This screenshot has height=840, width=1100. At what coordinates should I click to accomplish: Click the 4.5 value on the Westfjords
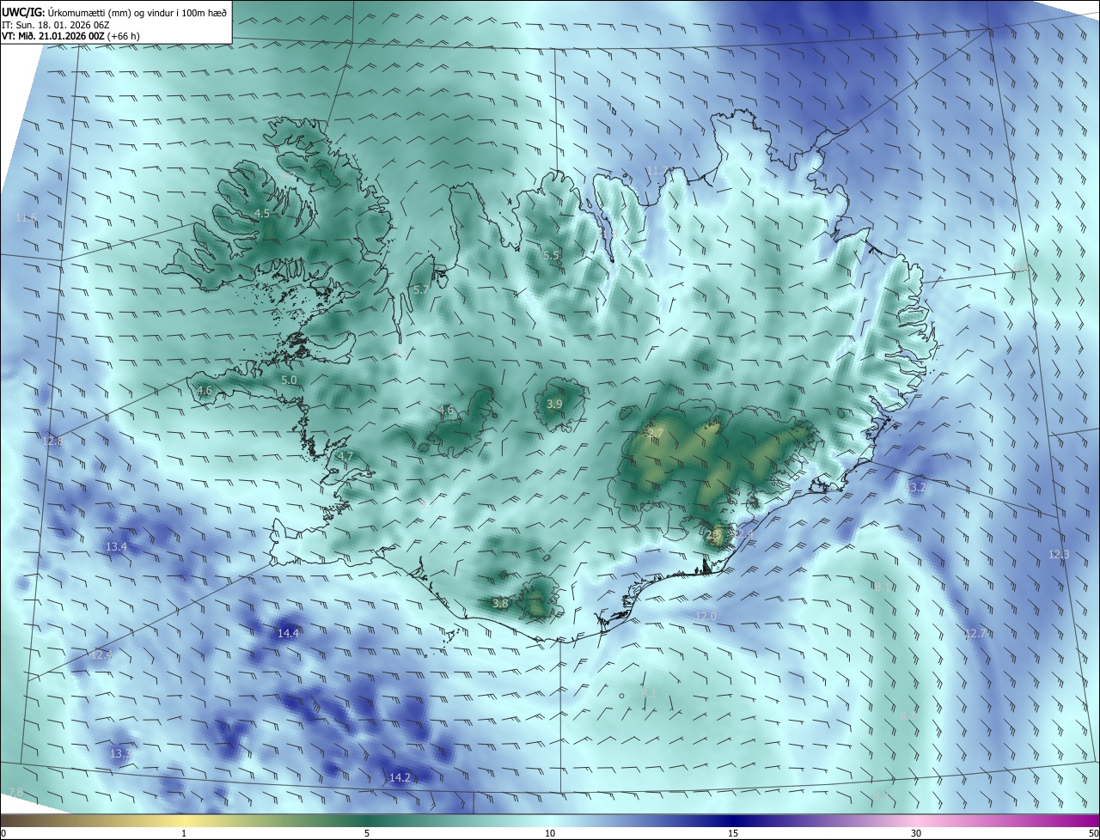tap(262, 213)
